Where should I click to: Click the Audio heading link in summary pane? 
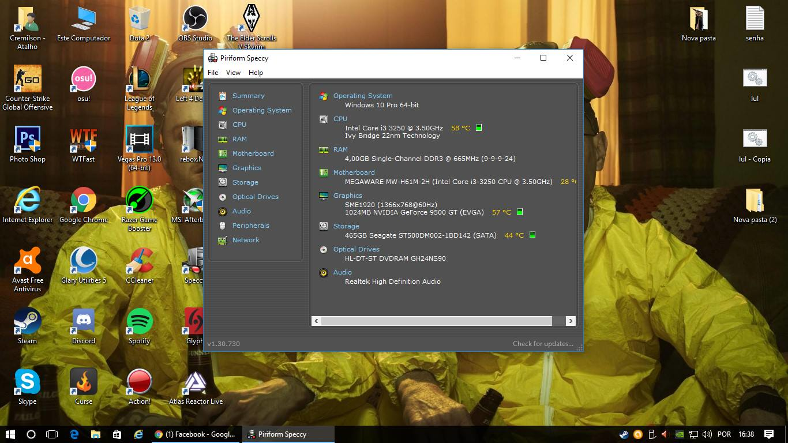(x=342, y=272)
